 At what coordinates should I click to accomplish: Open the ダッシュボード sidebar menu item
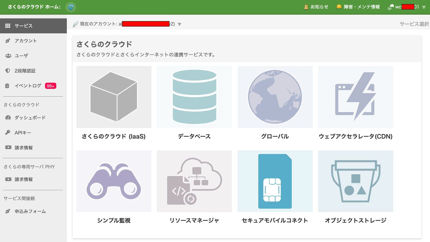[33, 118]
